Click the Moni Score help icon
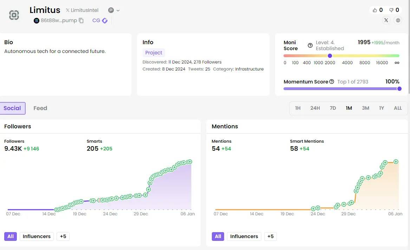 pyautogui.click(x=310, y=46)
